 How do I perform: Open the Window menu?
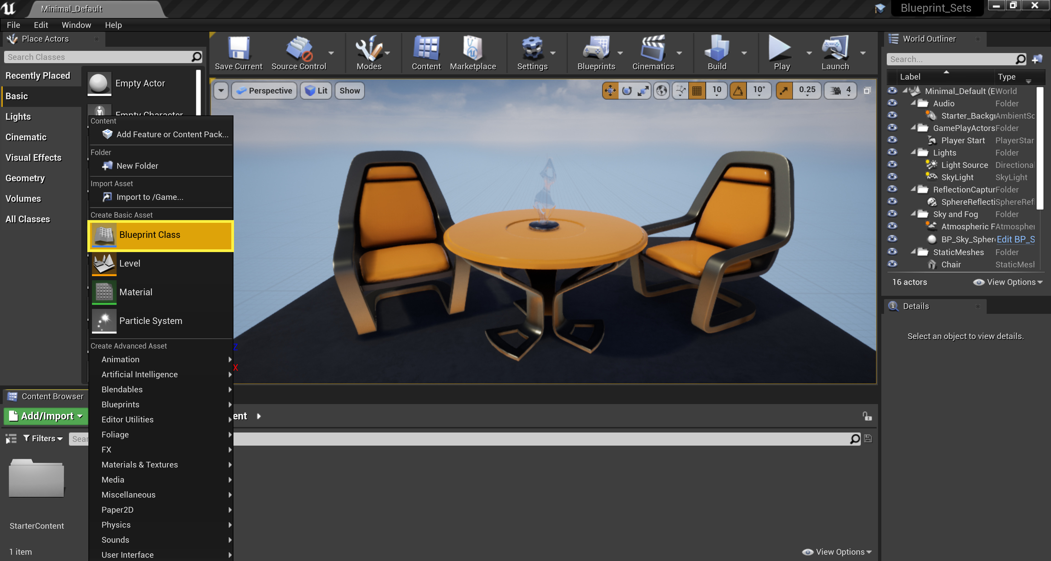pos(76,25)
